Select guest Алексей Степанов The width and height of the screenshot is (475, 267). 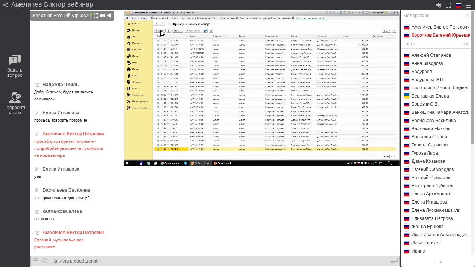(431, 55)
